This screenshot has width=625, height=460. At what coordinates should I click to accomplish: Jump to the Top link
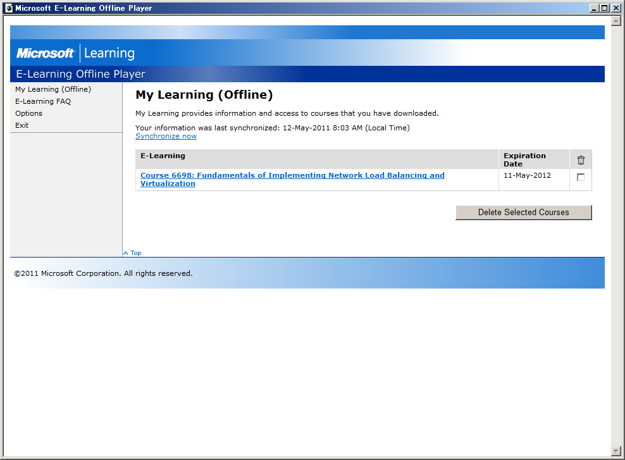click(135, 253)
